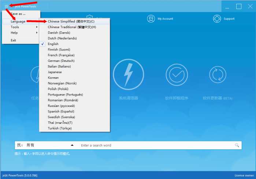Open the software updater refresh icon

(x=218, y=75)
